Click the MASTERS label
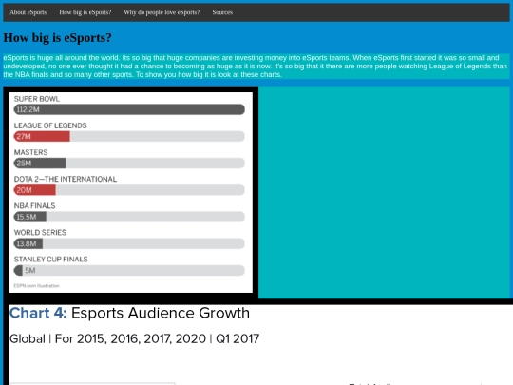This screenshot has width=513, height=385. tap(30, 152)
